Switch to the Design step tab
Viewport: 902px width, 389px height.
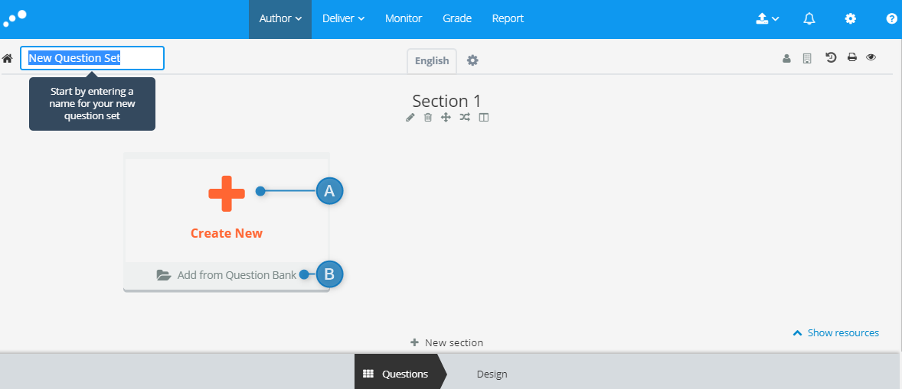[492, 374]
